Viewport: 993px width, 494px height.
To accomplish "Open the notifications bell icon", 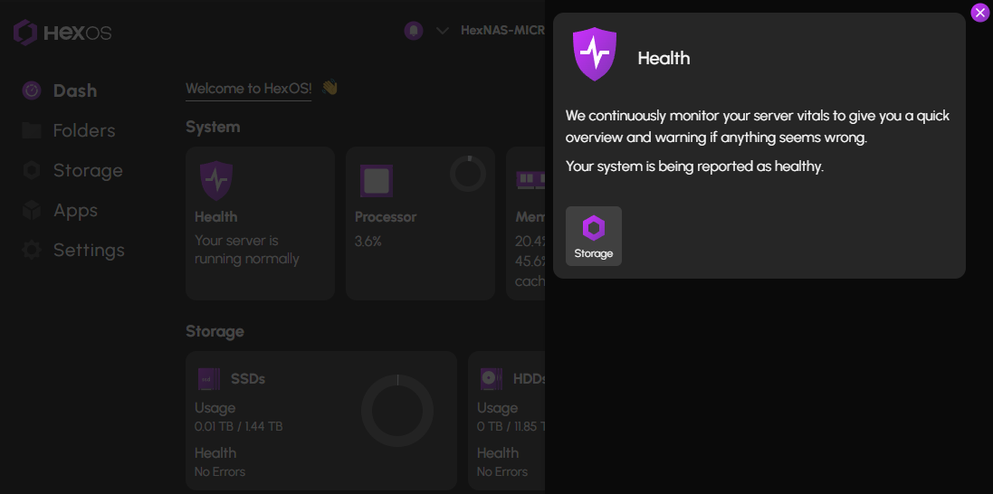I will [x=414, y=31].
